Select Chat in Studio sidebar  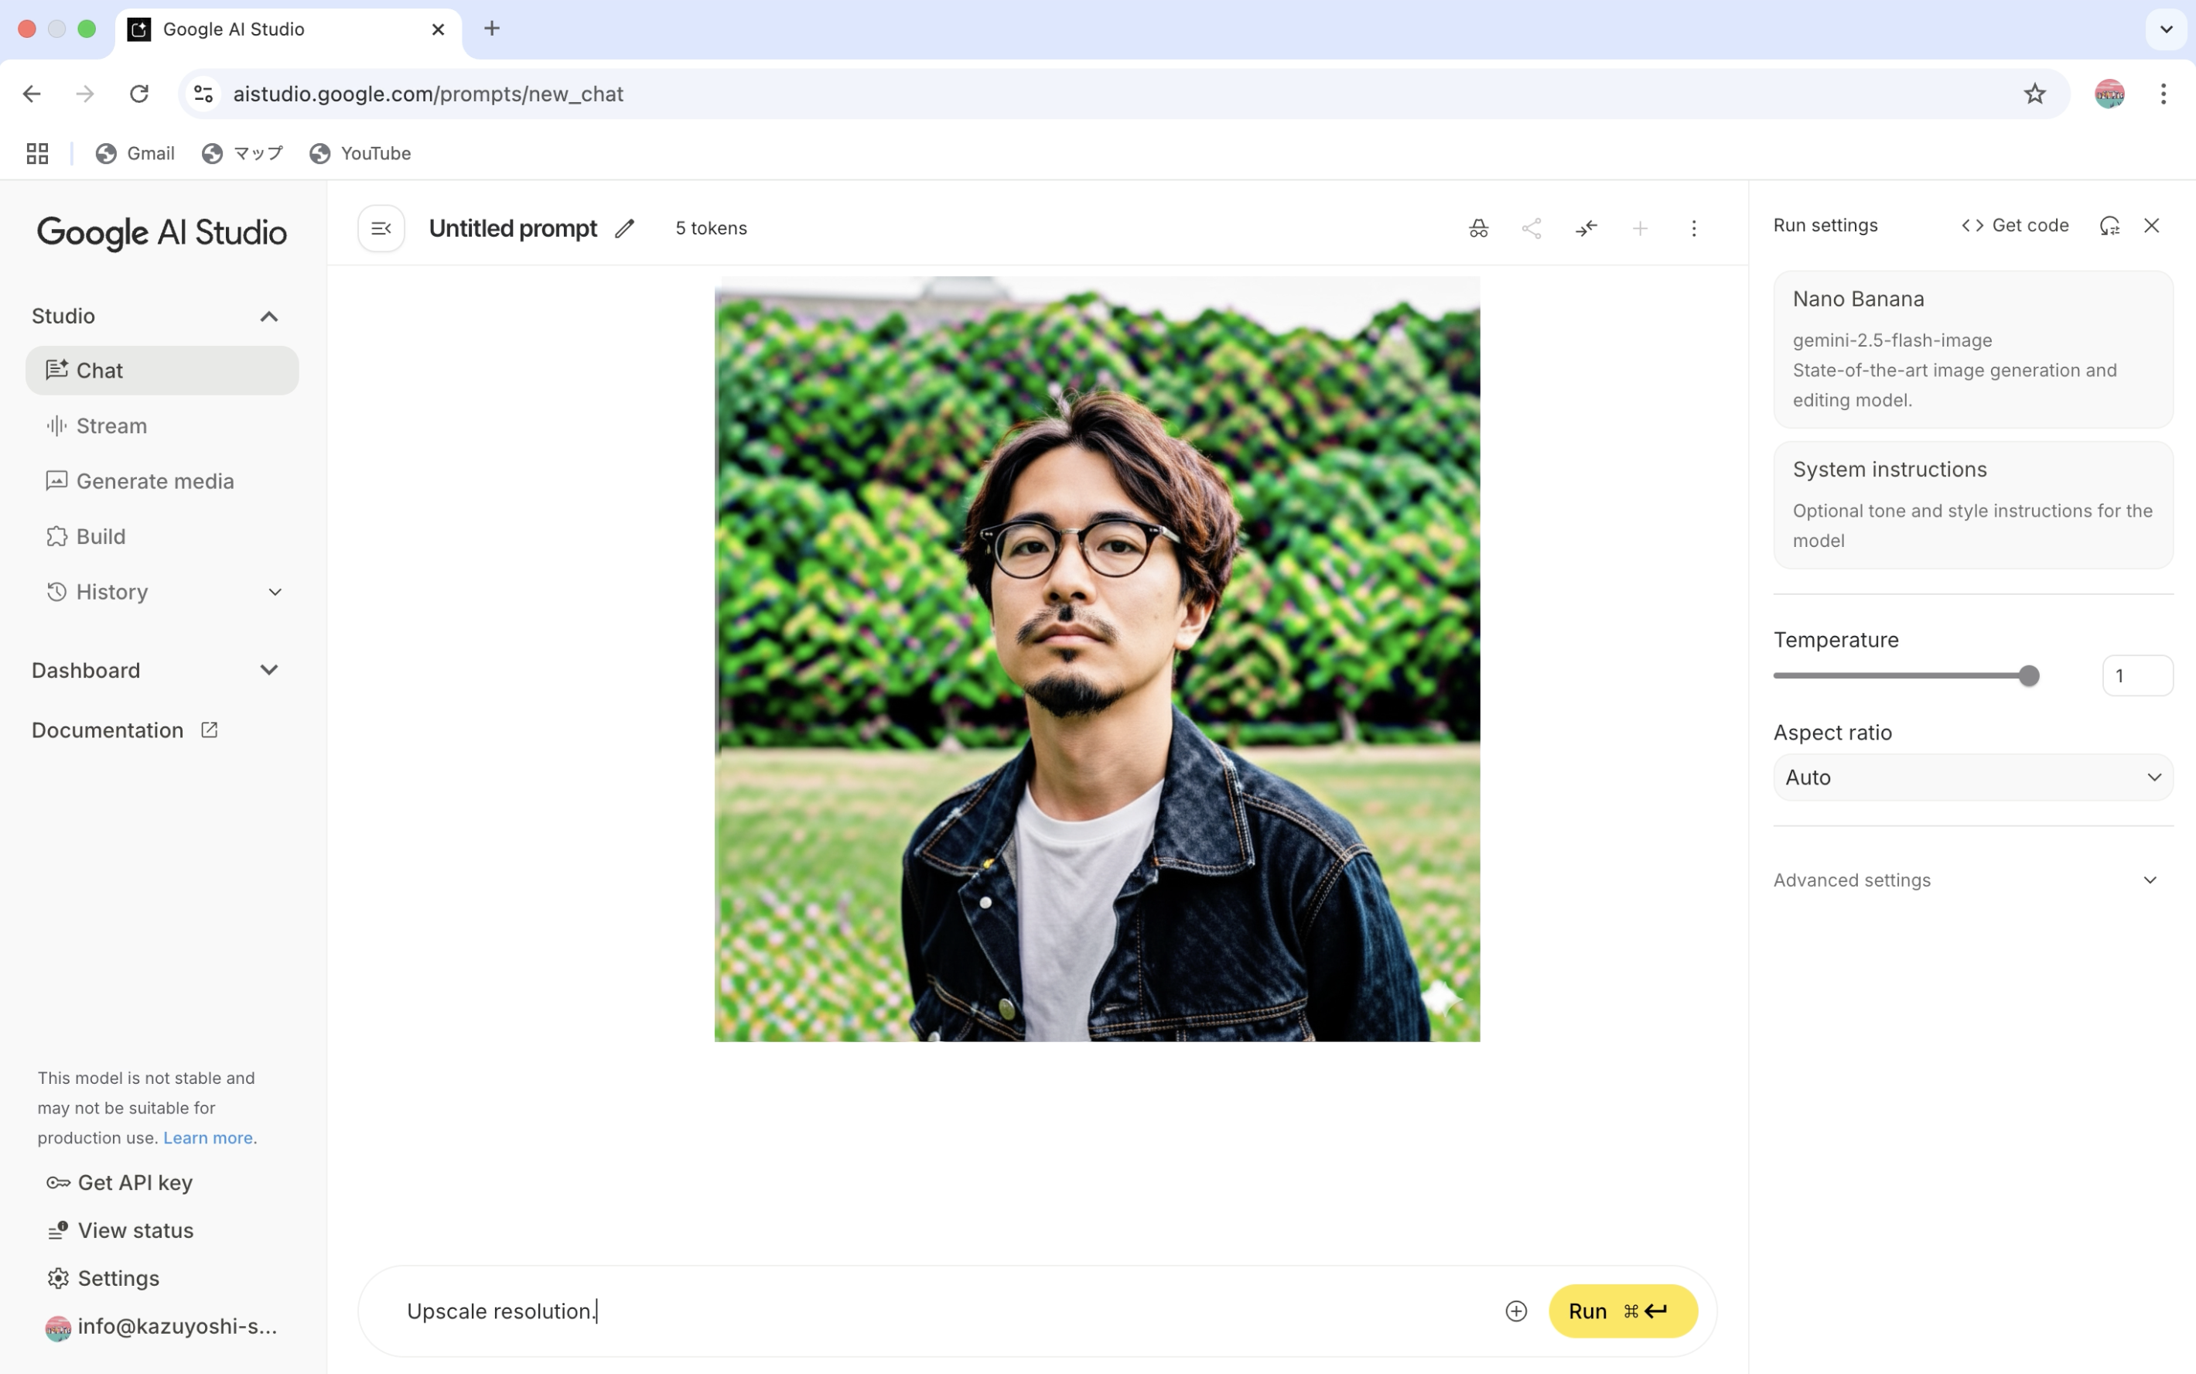click(162, 371)
